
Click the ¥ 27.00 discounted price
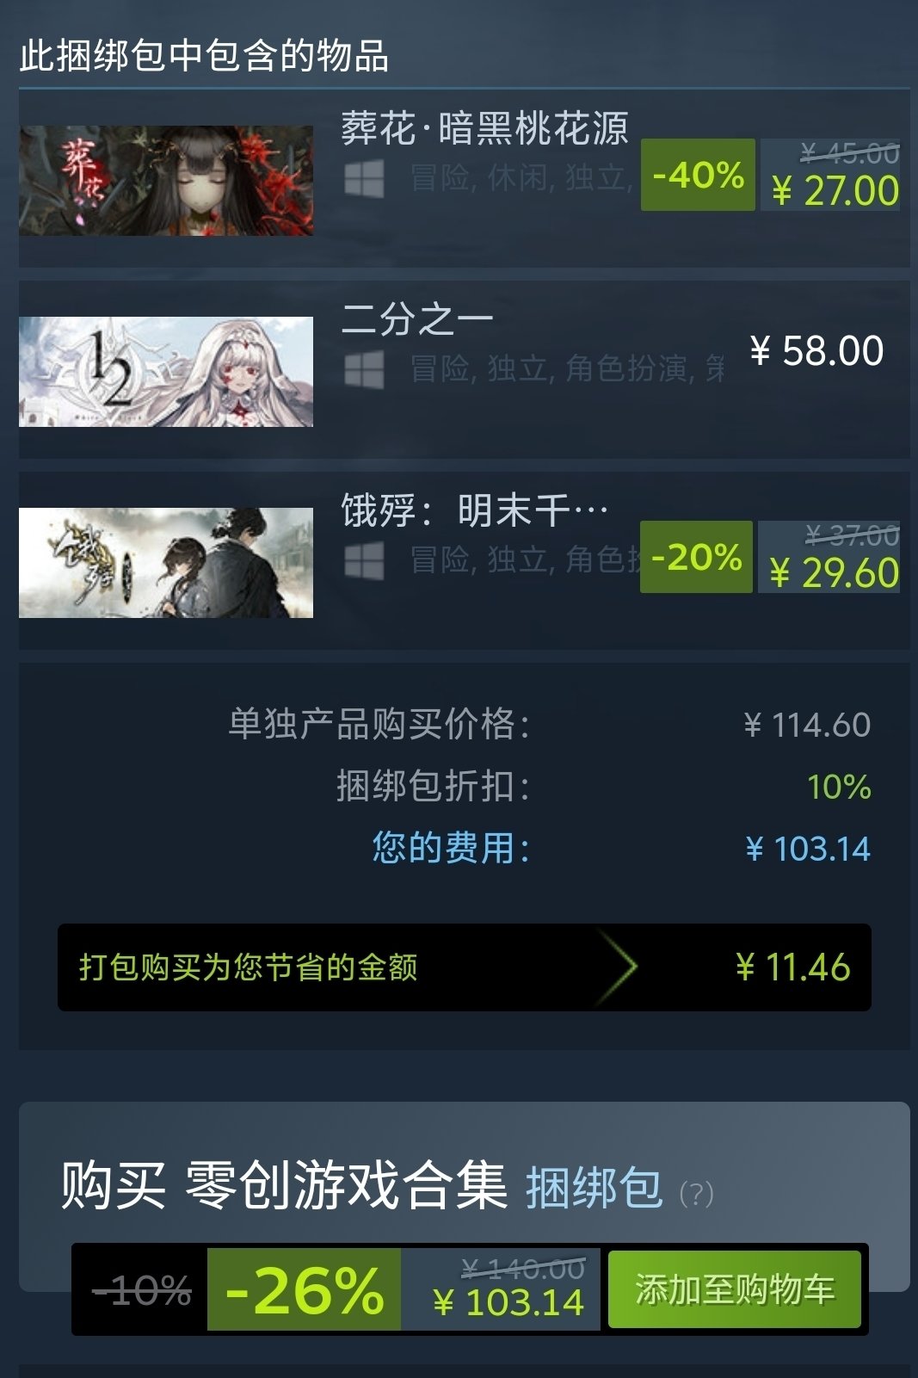click(x=835, y=190)
